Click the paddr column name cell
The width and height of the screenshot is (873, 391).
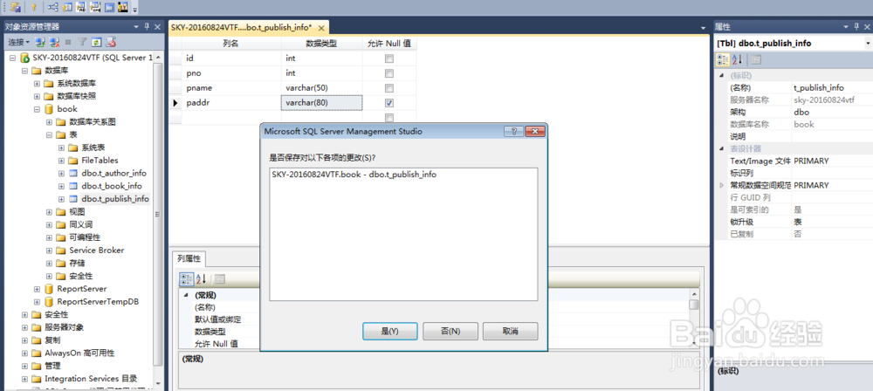[x=232, y=103]
